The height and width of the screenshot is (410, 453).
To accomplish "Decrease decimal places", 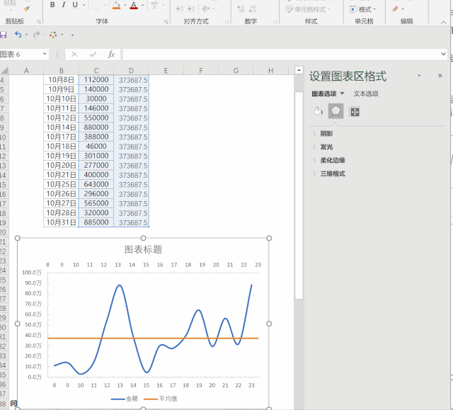I will pos(252,9).
